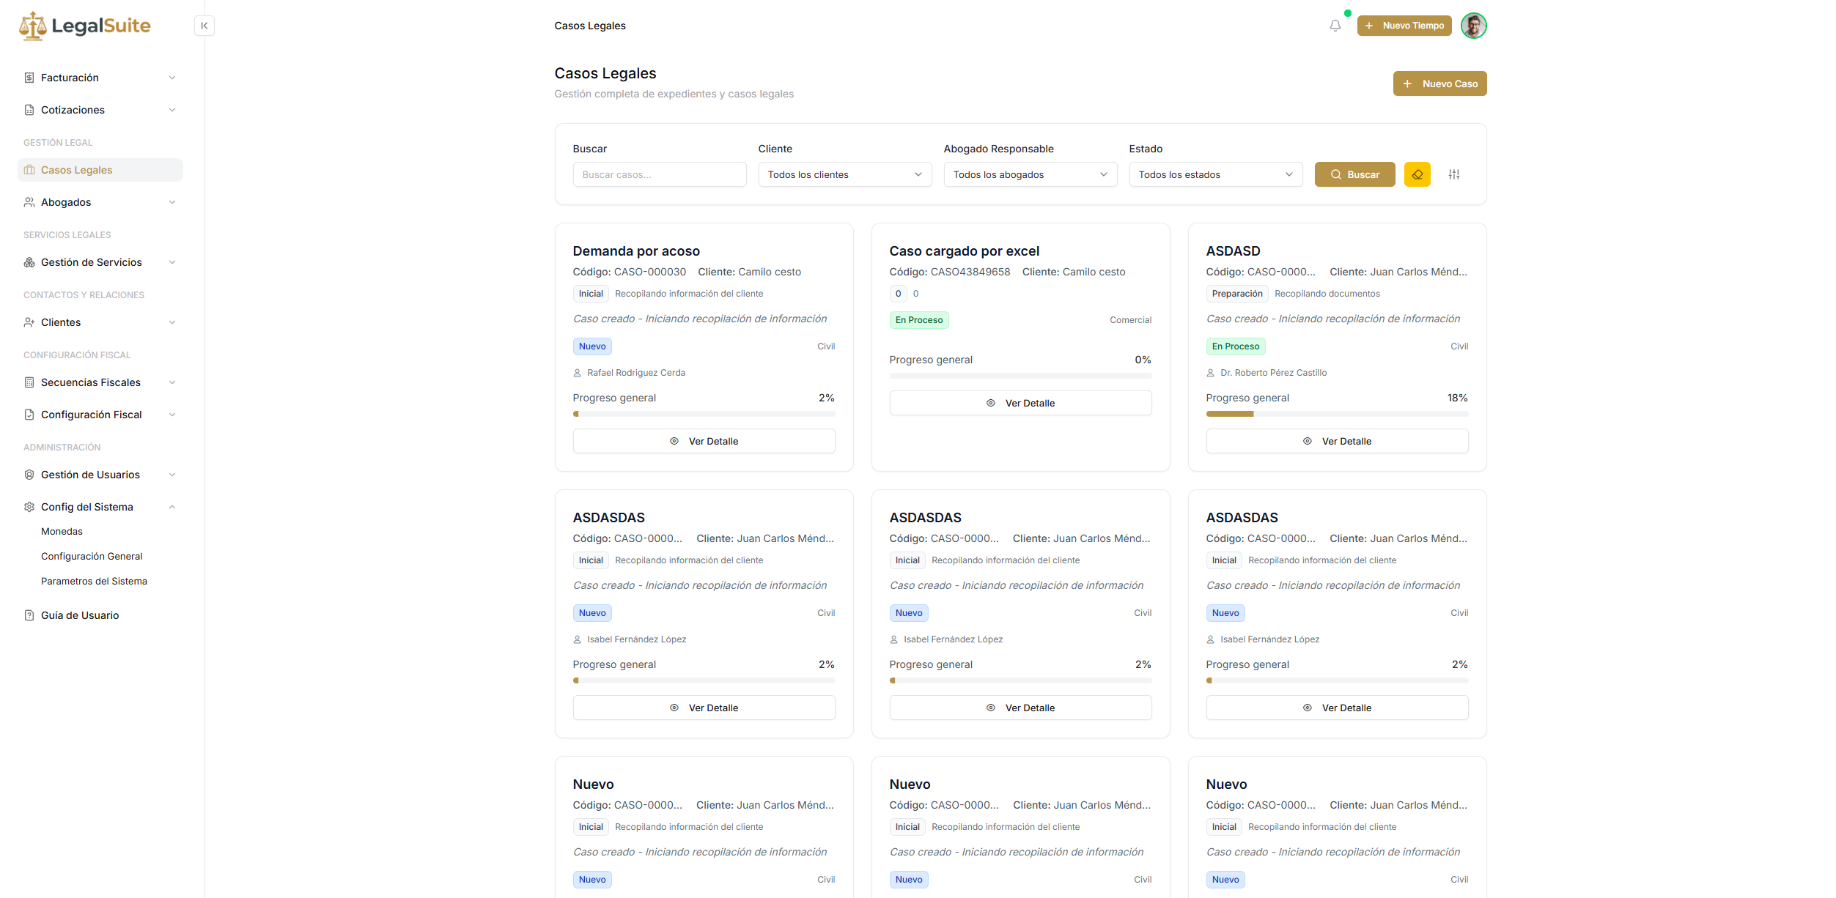The image size is (1836, 898).
Task: Click the yellow eraser clear-filters icon
Action: (x=1417, y=174)
